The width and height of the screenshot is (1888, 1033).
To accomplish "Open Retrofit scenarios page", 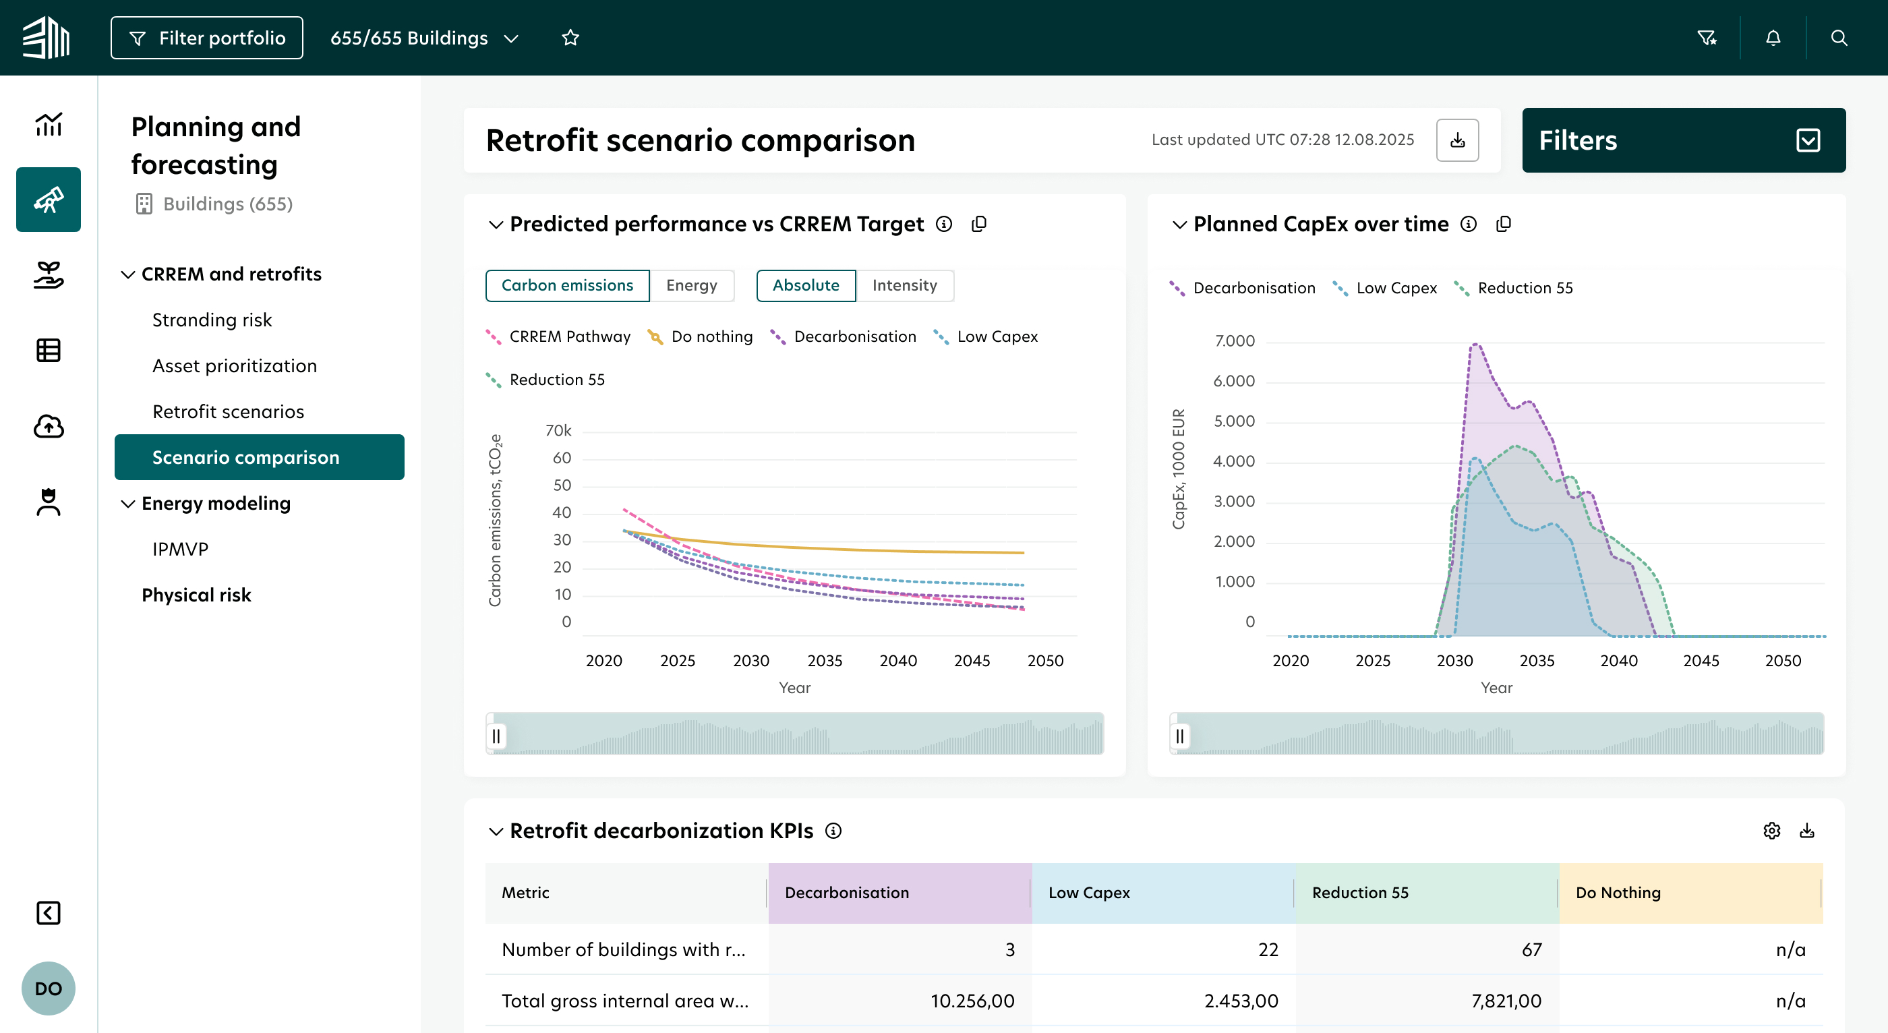I will pyautogui.click(x=228, y=411).
